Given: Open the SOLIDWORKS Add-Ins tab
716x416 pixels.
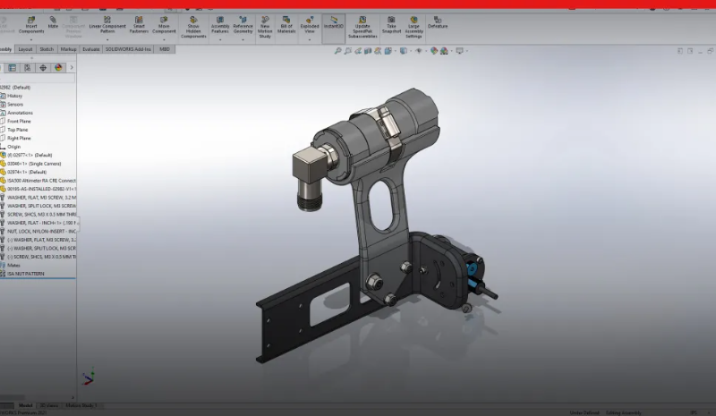Looking at the screenshot, I should pos(129,50).
